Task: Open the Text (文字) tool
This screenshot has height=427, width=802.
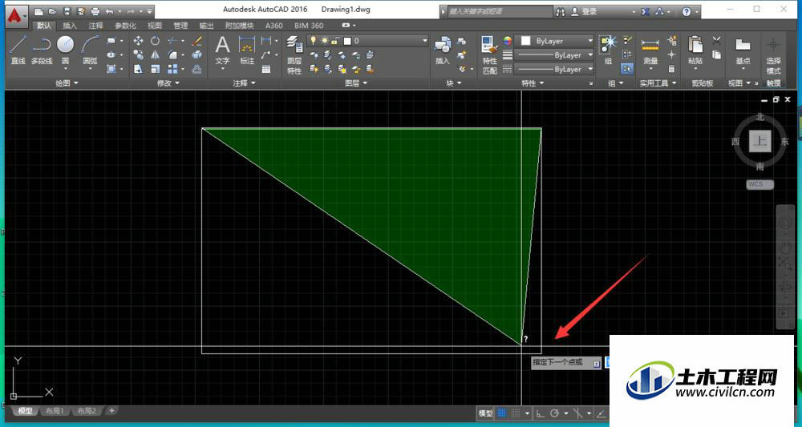Action: click(x=222, y=50)
